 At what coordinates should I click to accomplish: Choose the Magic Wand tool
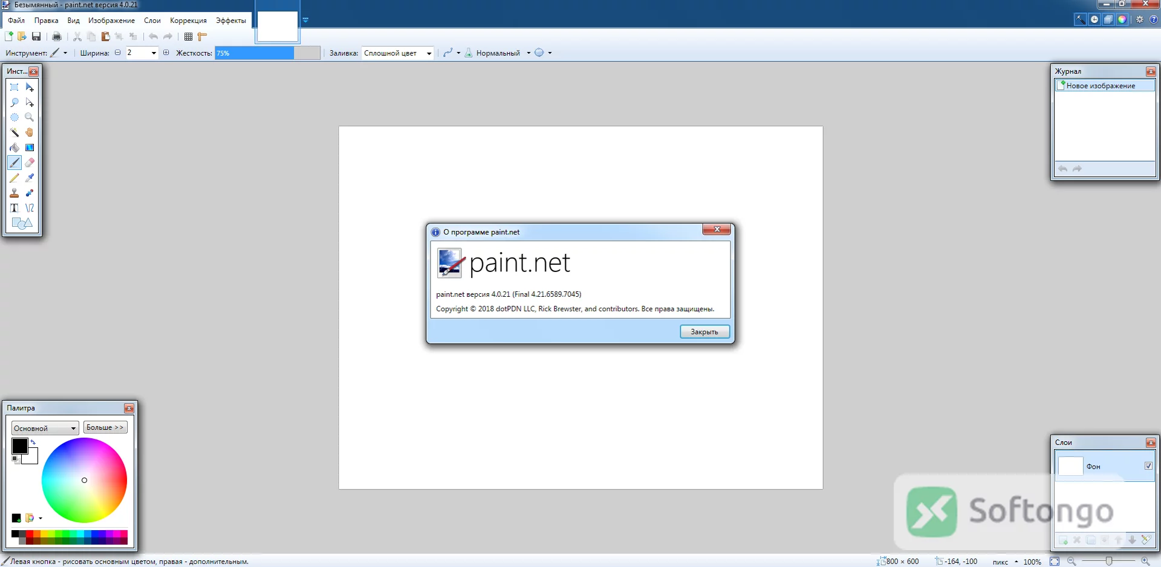15,133
